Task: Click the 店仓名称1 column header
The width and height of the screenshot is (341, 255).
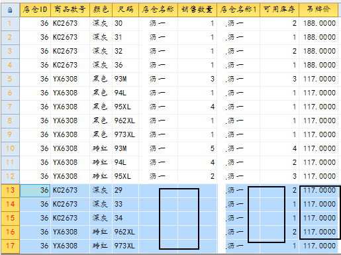Action: click(x=238, y=10)
